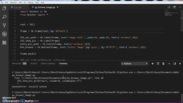Open the terminal selector '1: Python' dropdown
183x103 pixels.
coord(135,64)
